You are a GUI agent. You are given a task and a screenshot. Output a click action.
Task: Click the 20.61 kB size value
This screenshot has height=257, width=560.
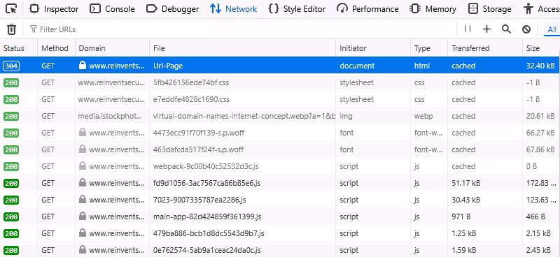coord(540,116)
